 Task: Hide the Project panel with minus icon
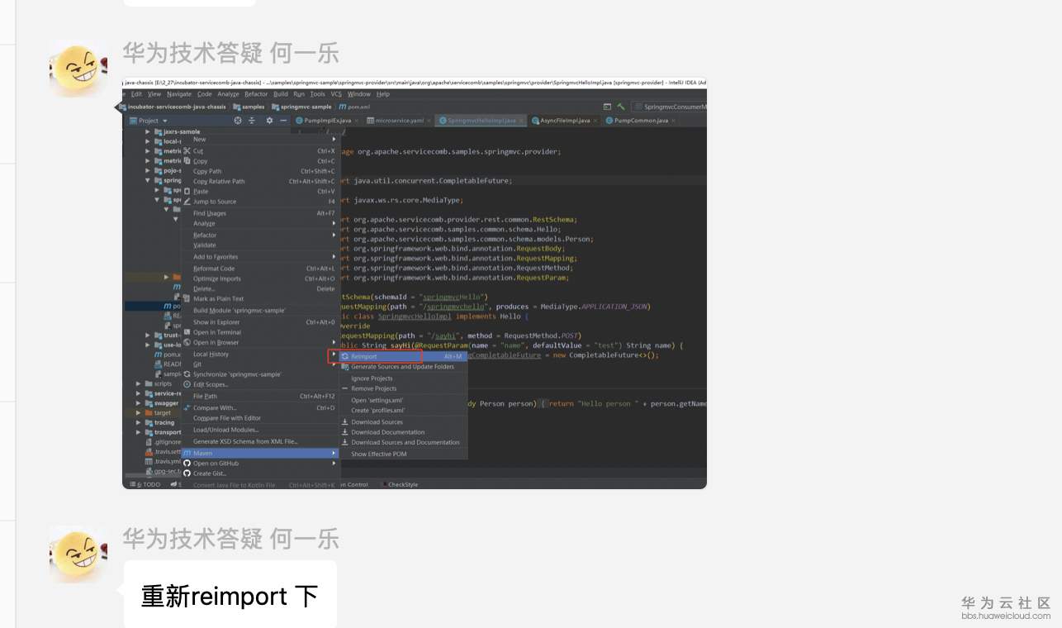(x=283, y=121)
